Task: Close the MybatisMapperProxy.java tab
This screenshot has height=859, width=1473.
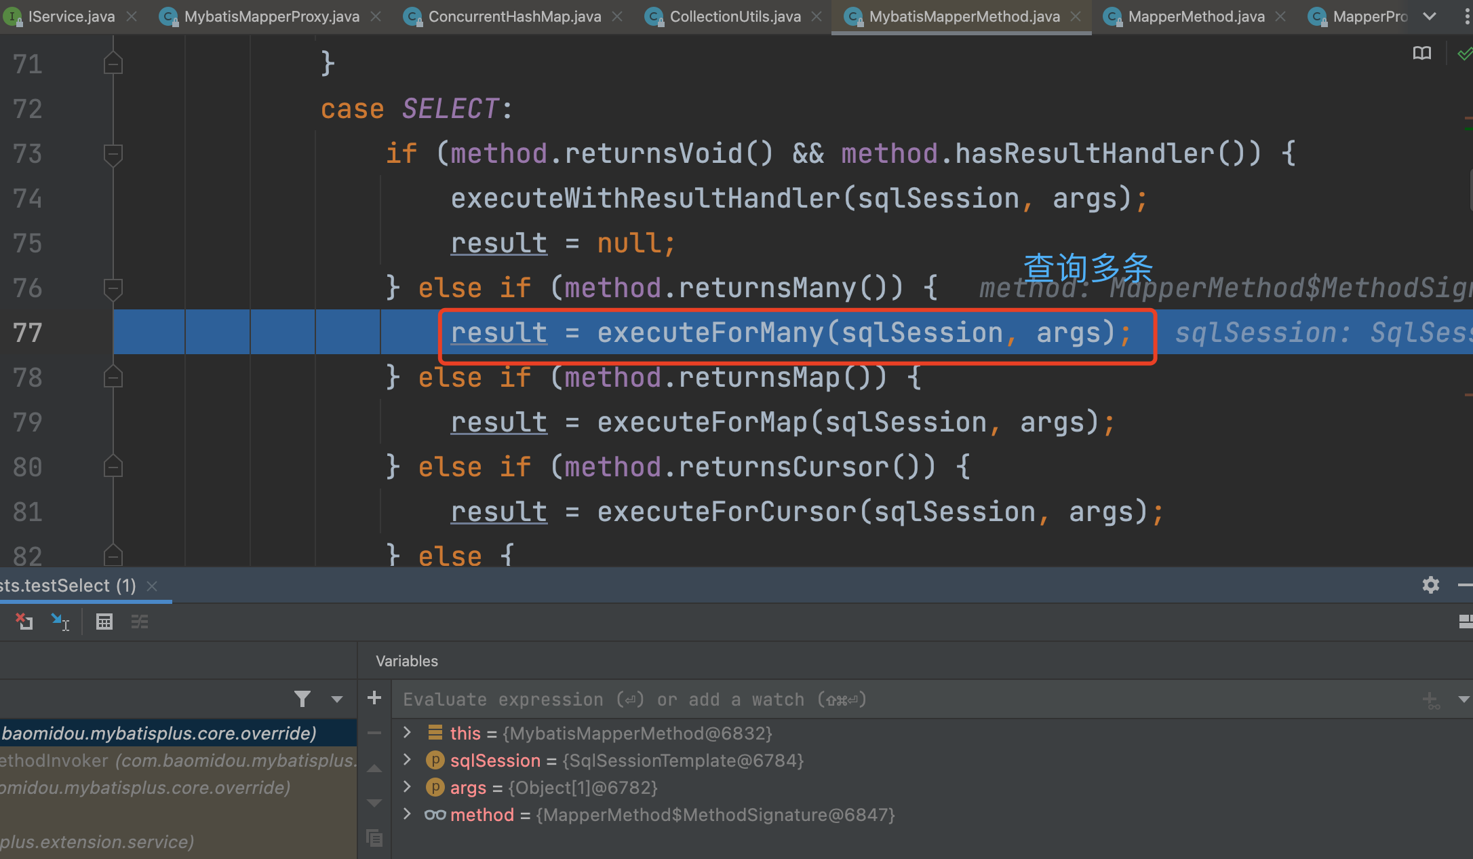Action: (376, 16)
